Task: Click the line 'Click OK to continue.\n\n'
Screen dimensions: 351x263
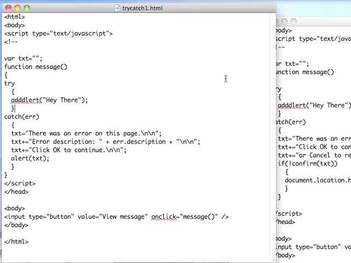Action: pyautogui.click(x=69, y=150)
